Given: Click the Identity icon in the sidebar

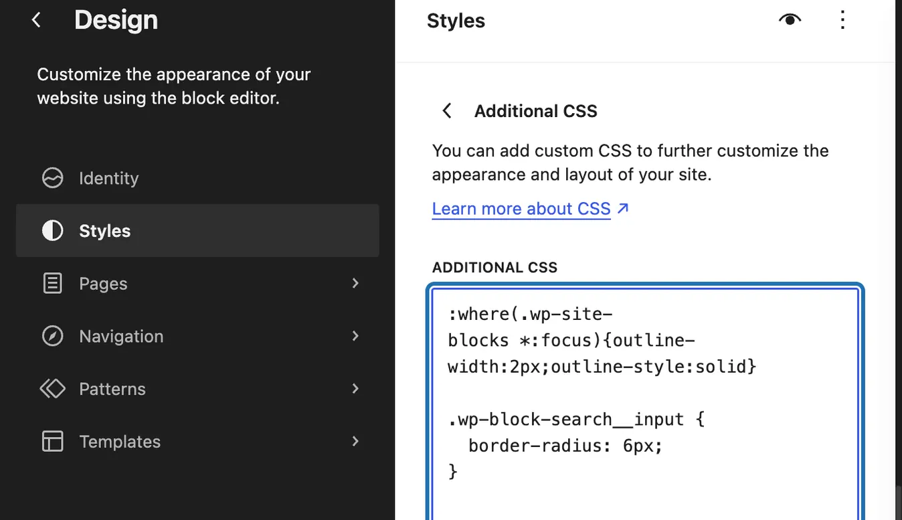Looking at the screenshot, I should [52, 178].
